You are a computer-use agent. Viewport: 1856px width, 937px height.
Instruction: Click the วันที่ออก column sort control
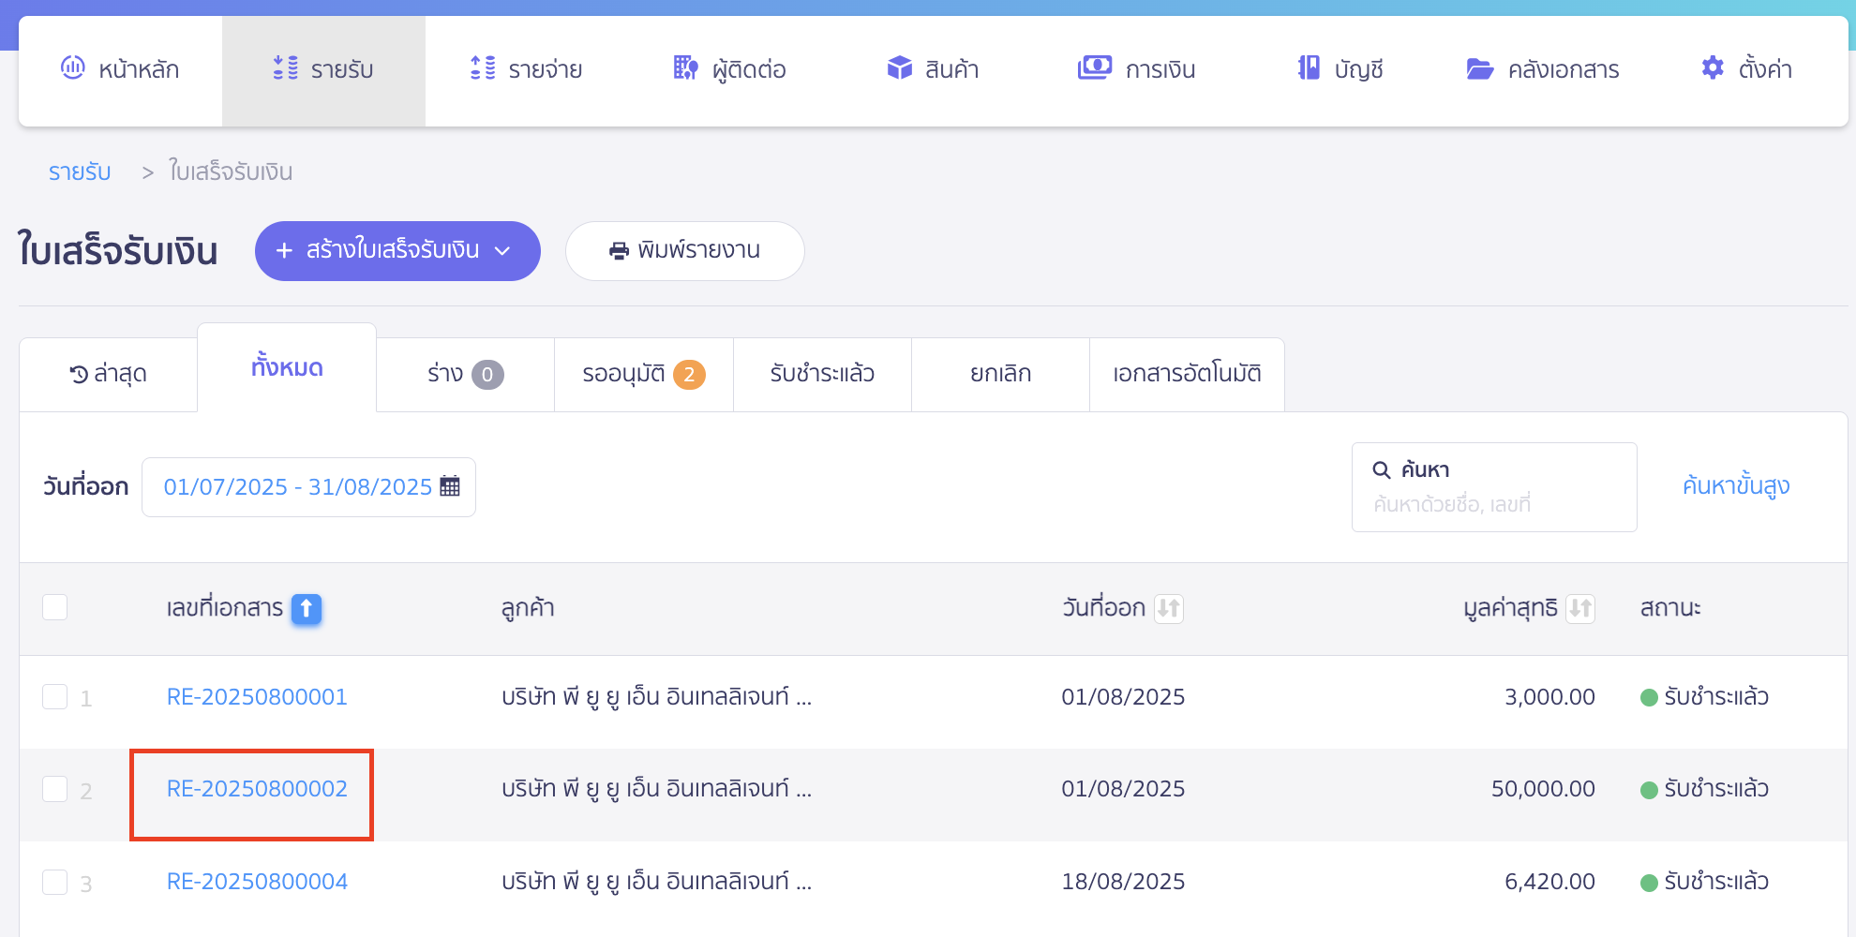point(1167,608)
